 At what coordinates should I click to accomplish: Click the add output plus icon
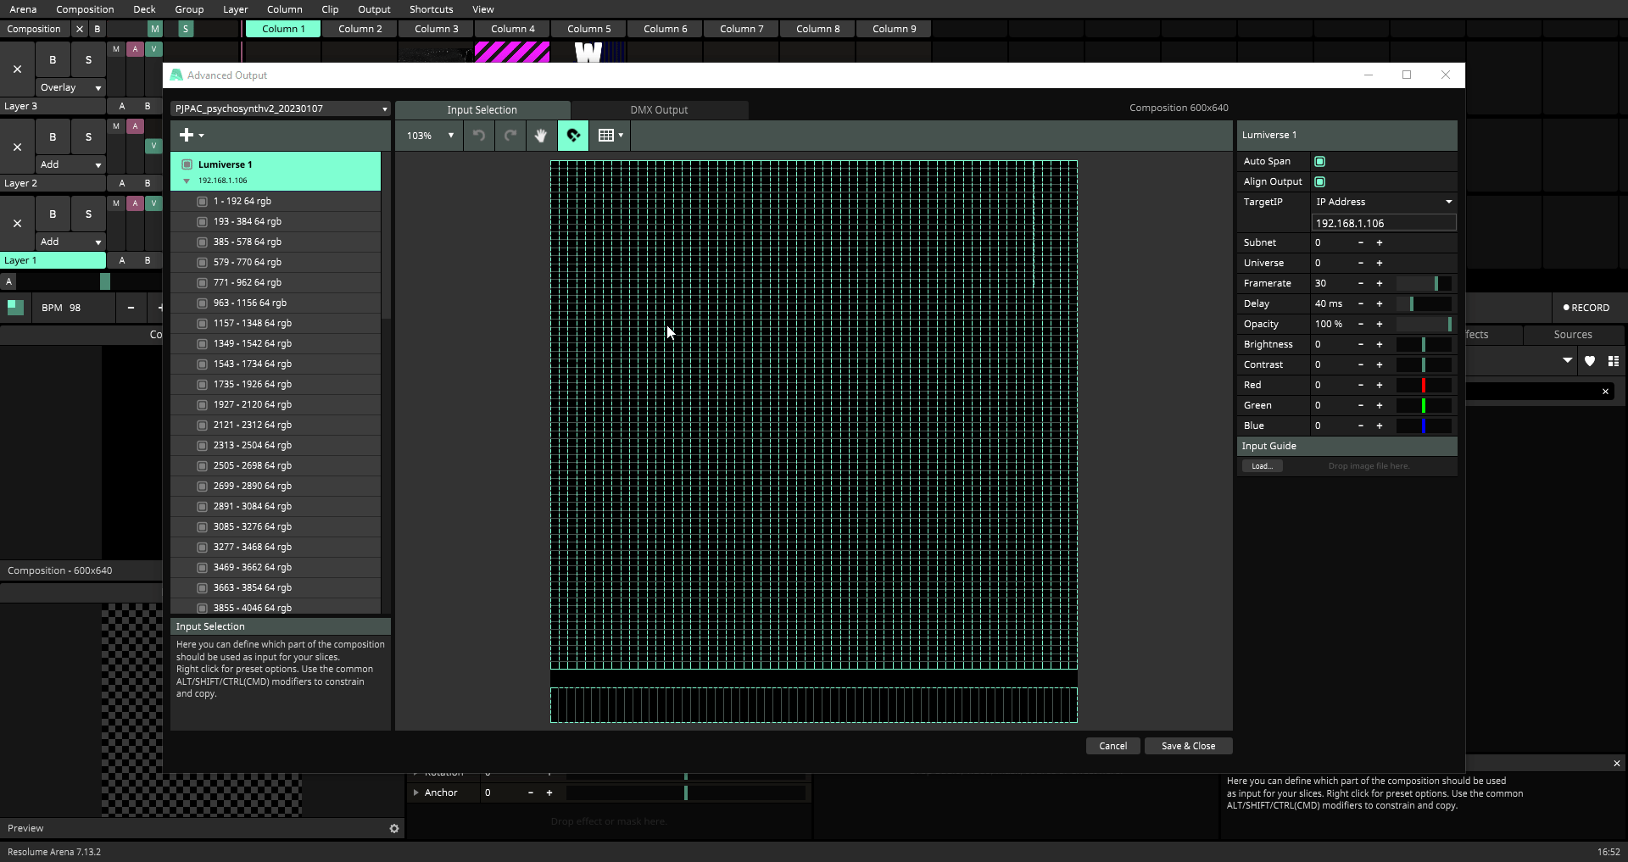(x=187, y=135)
